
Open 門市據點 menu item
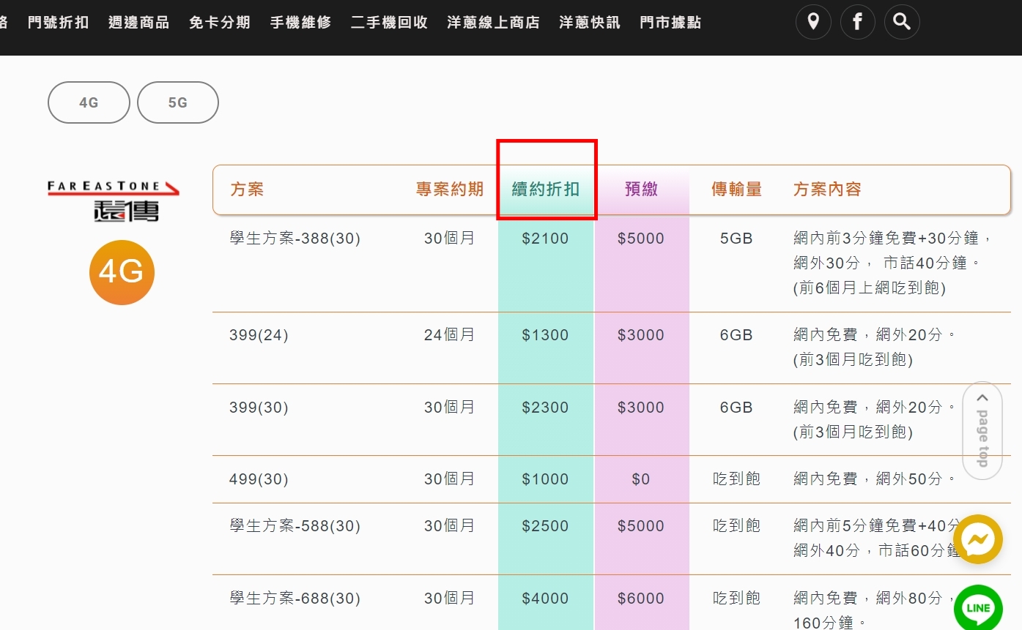click(670, 23)
